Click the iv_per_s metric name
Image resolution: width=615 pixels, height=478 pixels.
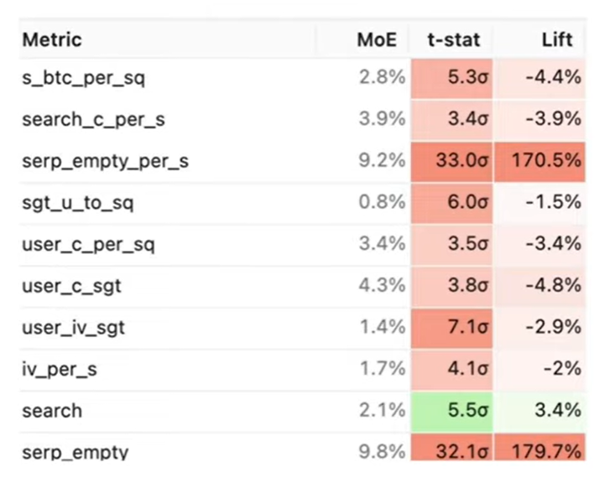point(59,369)
